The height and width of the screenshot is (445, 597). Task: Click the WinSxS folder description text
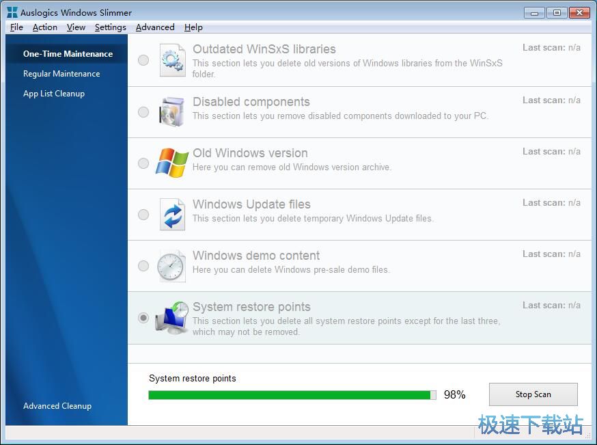(347, 68)
